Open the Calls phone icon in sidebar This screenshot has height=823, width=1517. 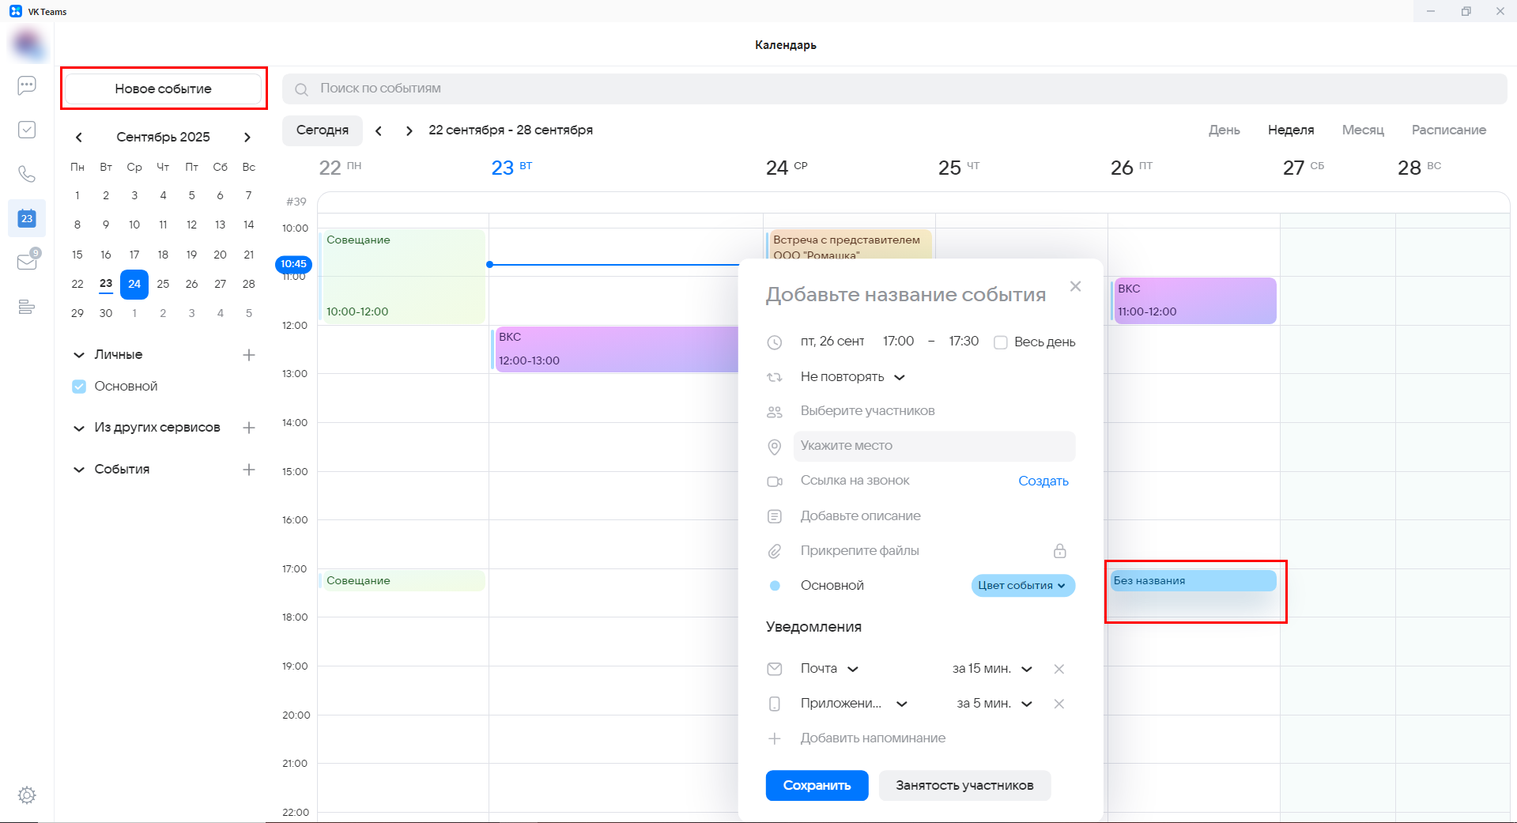tap(27, 174)
